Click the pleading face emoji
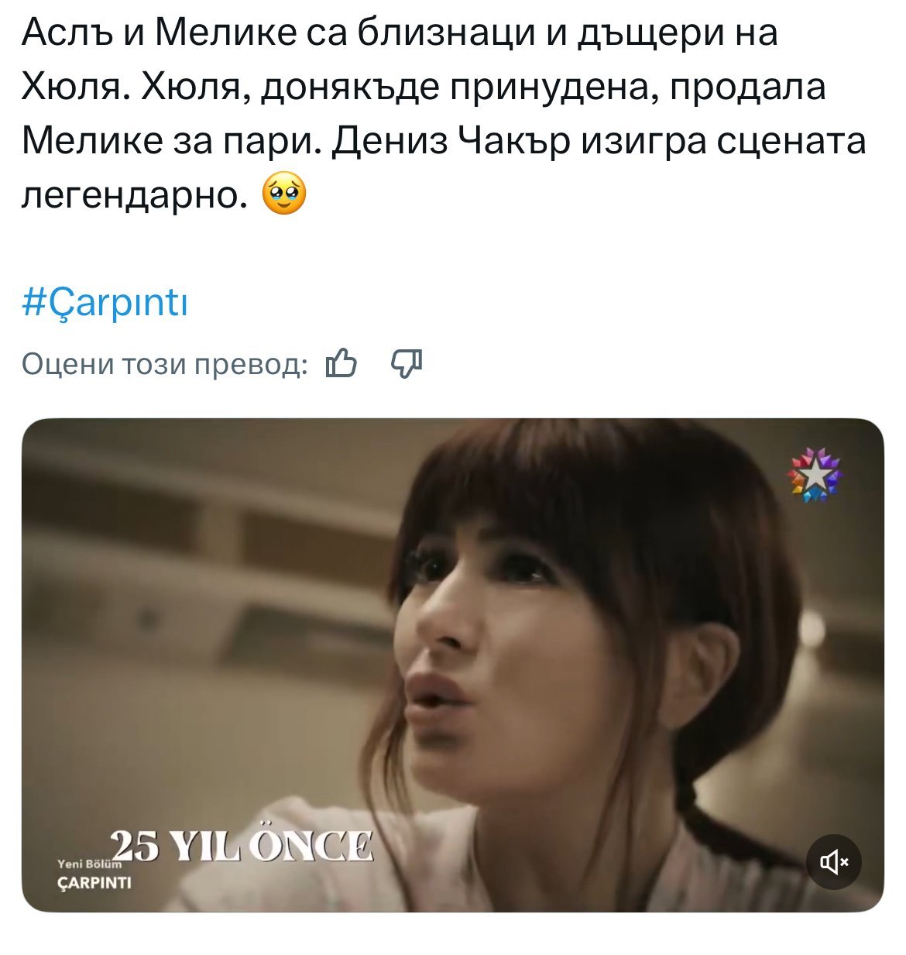Image resolution: width=906 pixels, height=955 pixels. [x=284, y=194]
